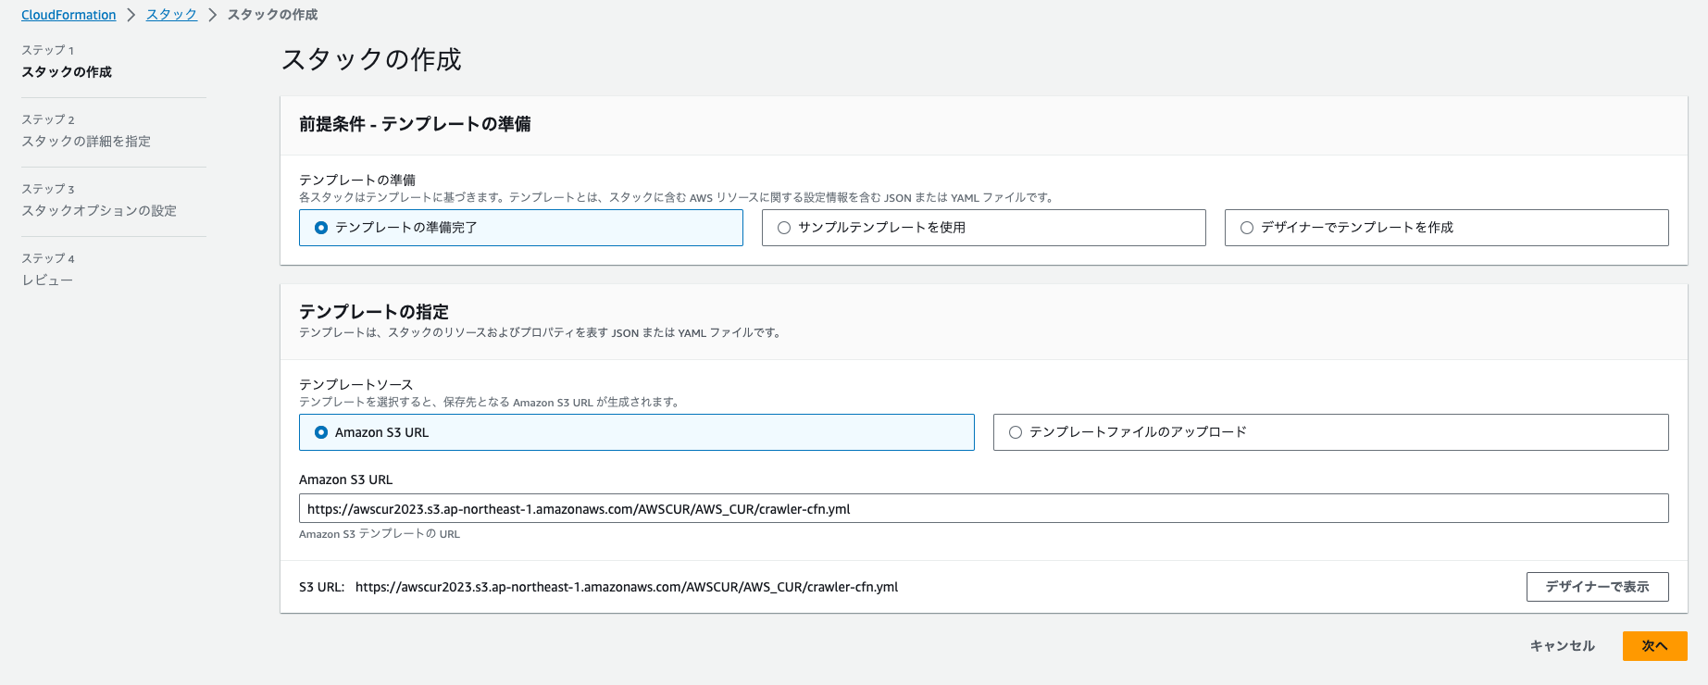Viewport: 1708px width, 685px height.
Task: Go to step 1 スタックの作成
Action: point(67,72)
